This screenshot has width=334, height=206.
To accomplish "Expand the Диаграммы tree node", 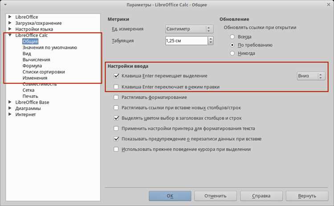I will (x=10, y=108).
